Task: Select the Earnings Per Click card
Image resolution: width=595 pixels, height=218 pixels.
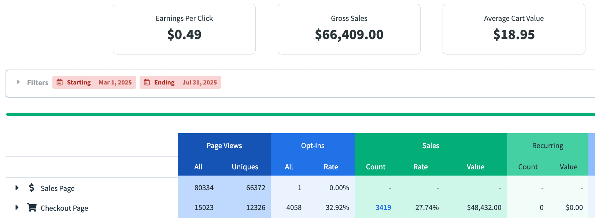Action: pyautogui.click(x=184, y=29)
